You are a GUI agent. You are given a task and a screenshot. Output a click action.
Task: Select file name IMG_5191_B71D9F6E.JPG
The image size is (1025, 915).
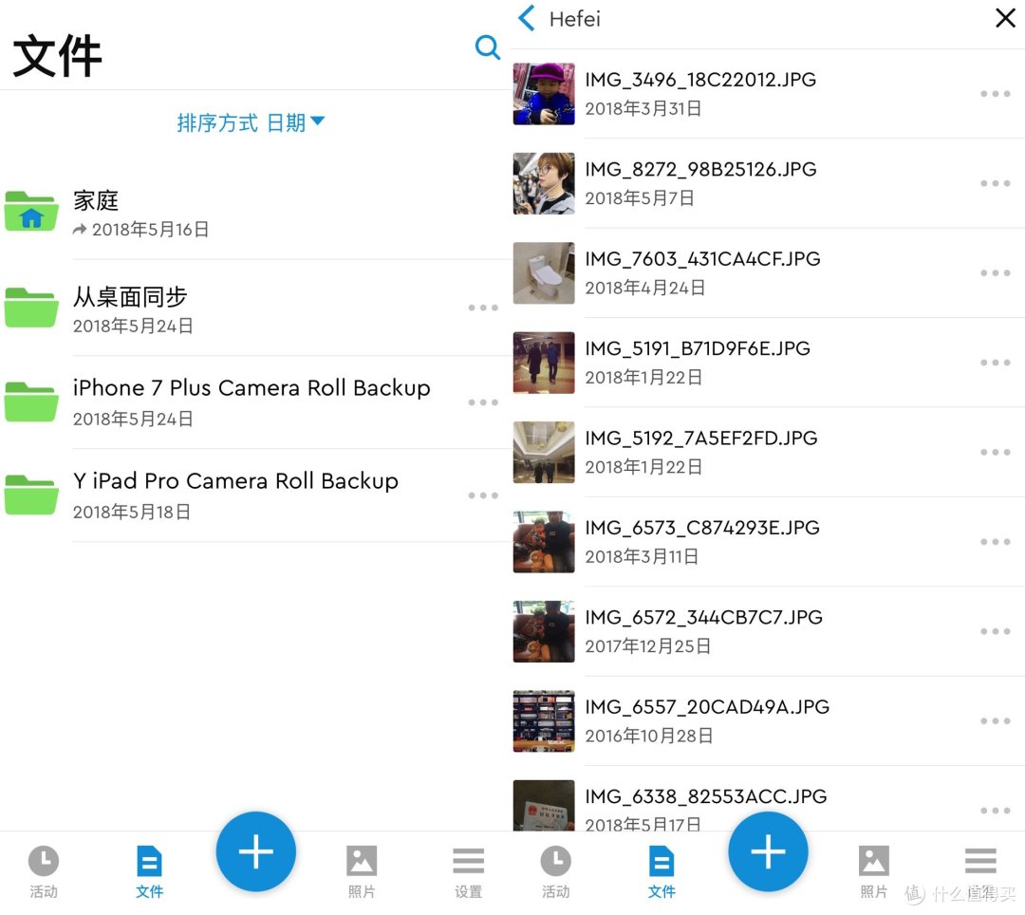(698, 348)
